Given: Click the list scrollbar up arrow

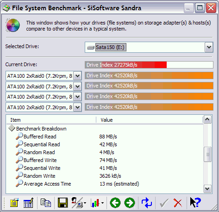Looking at the screenshot, I should click(207, 119).
